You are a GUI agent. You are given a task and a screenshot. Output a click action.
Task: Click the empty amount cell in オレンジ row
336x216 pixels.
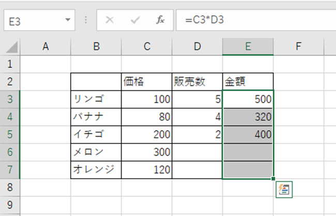tap(248, 170)
